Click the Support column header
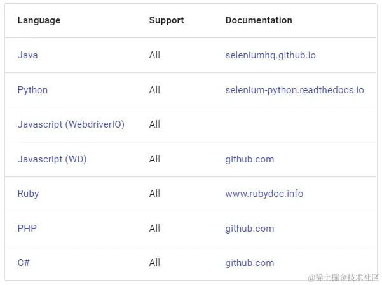Viewport: 382px width, 285px height. [167, 20]
